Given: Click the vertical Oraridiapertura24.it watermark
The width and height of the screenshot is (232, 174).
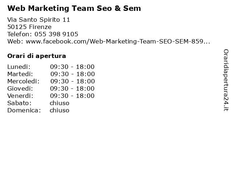Looking at the screenshot, I should pyautogui.click(x=226, y=80).
